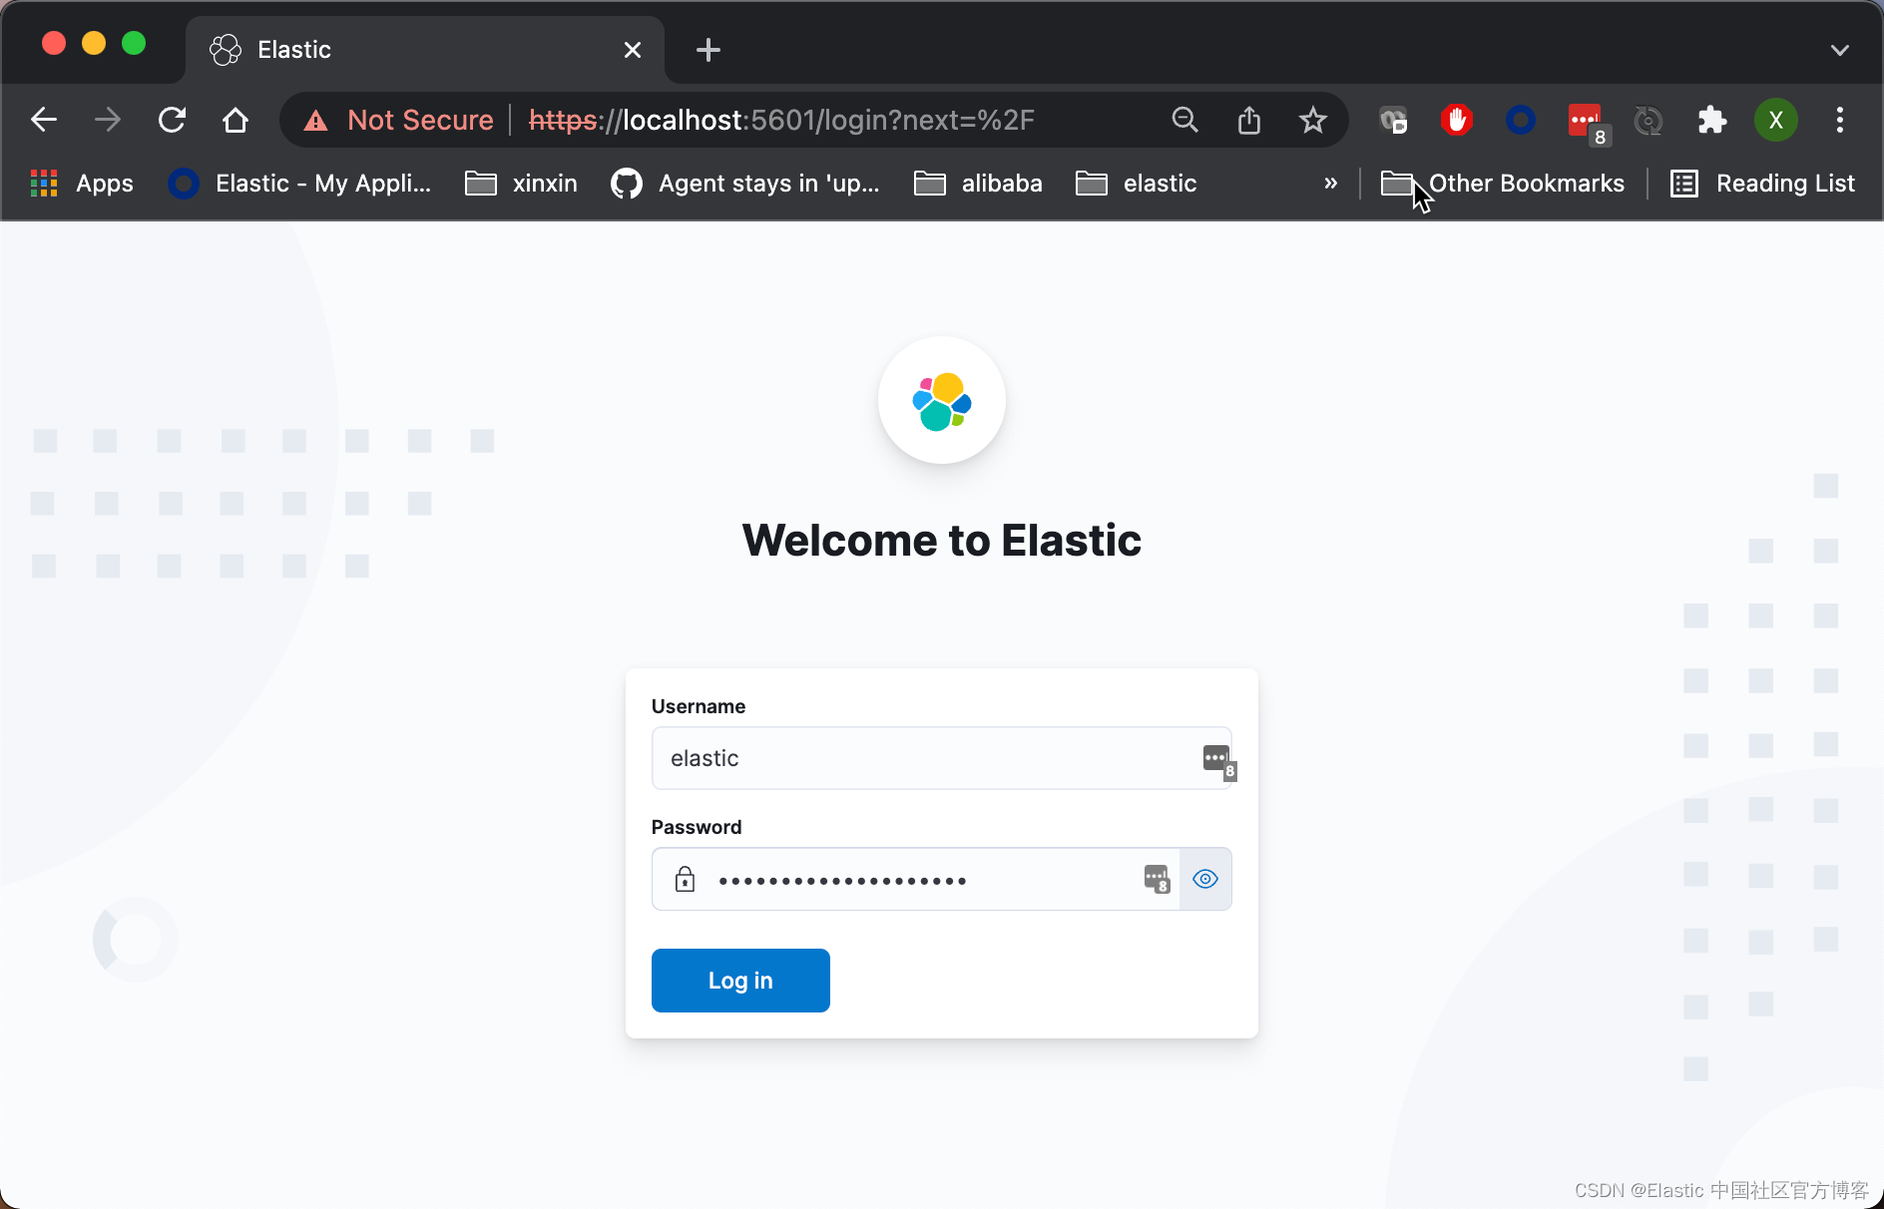Viewport: 1884px width, 1209px height.
Task: Go to the browser home page icon
Action: click(235, 120)
